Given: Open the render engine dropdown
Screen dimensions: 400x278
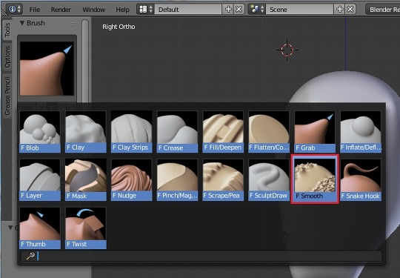Looking at the screenshot, I should 383,10.
